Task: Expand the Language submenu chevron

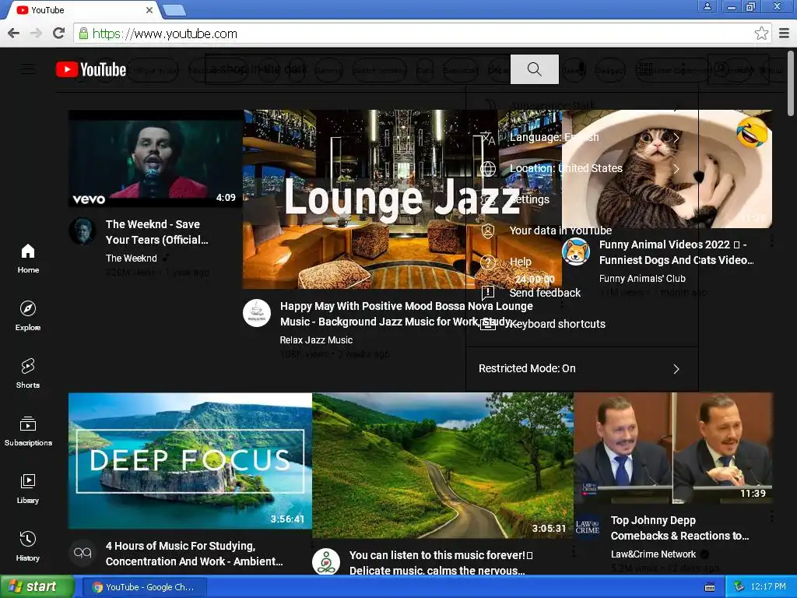Action: 676,138
